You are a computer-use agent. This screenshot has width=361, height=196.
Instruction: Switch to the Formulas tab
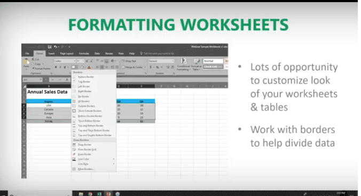tap(84, 53)
